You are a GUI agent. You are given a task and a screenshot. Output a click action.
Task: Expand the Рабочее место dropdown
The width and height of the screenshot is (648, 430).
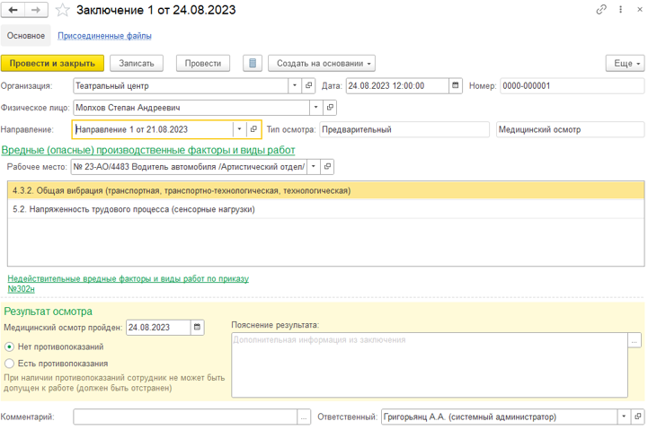point(313,167)
